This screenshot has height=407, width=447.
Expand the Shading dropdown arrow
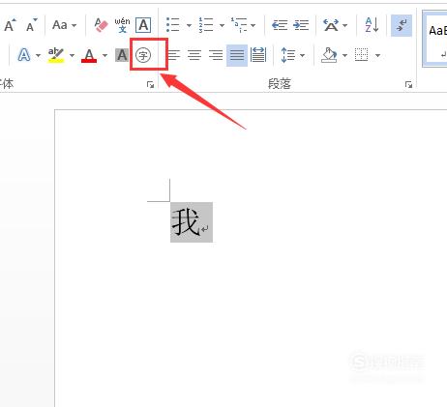344,55
